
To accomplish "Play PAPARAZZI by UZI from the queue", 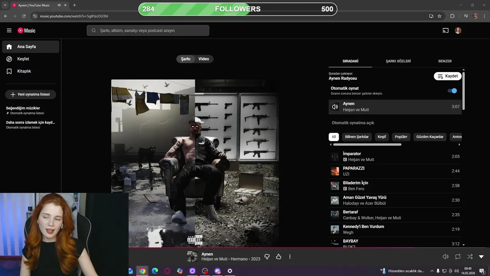I will [395, 171].
